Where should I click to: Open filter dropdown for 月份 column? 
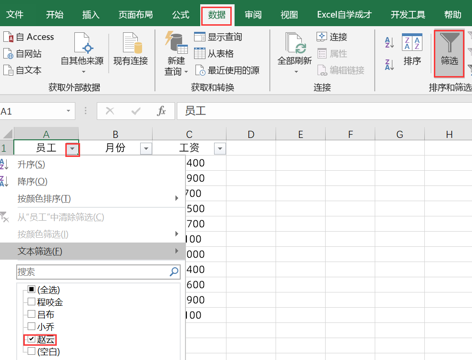tap(146, 149)
